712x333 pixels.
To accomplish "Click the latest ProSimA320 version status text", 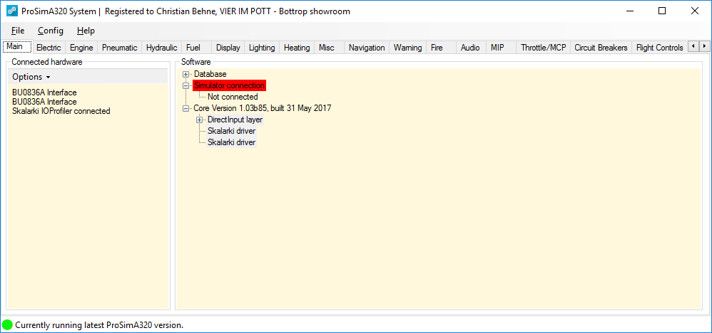I will tap(99, 325).
